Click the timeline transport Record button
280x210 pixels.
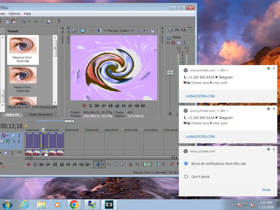(28, 164)
